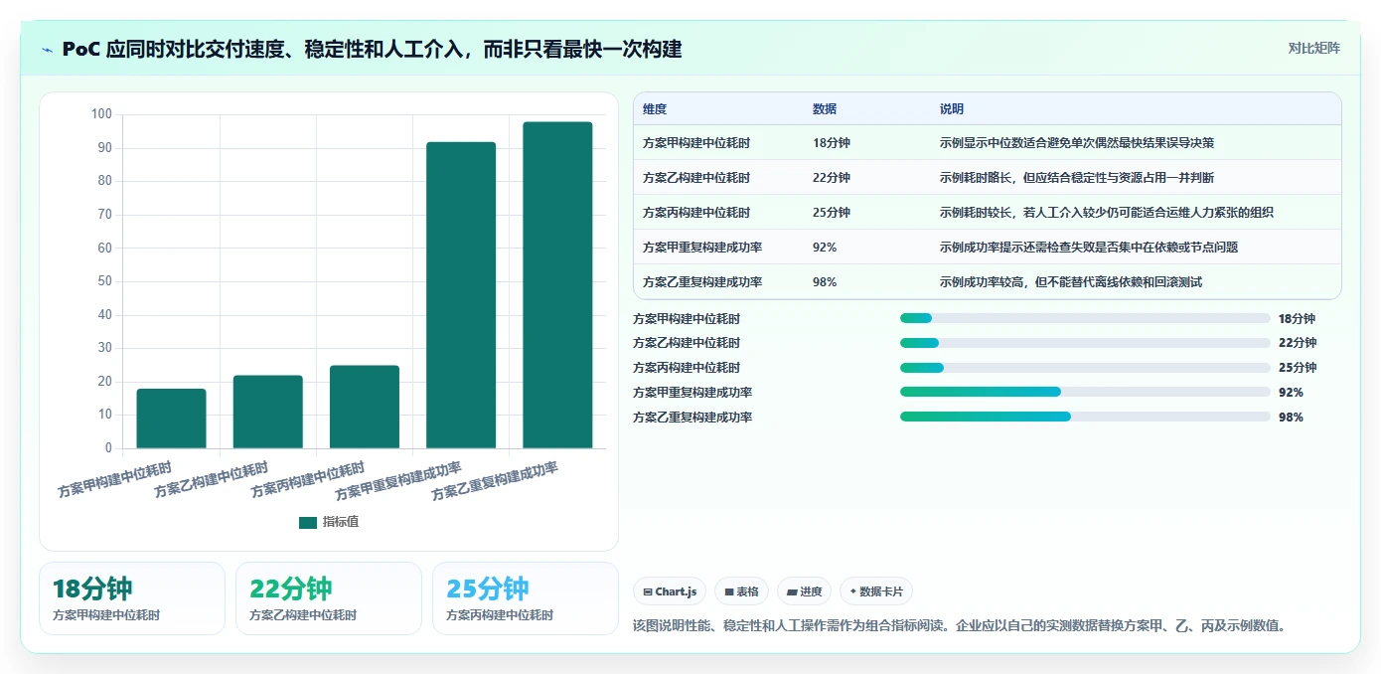Click the 22分钟 table cell
1381x674 pixels.
coord(832,178)
